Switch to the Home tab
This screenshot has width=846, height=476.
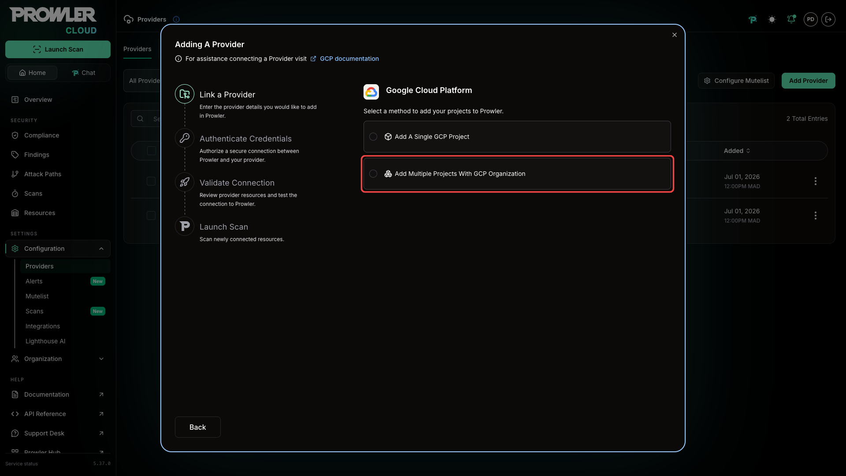32,73
